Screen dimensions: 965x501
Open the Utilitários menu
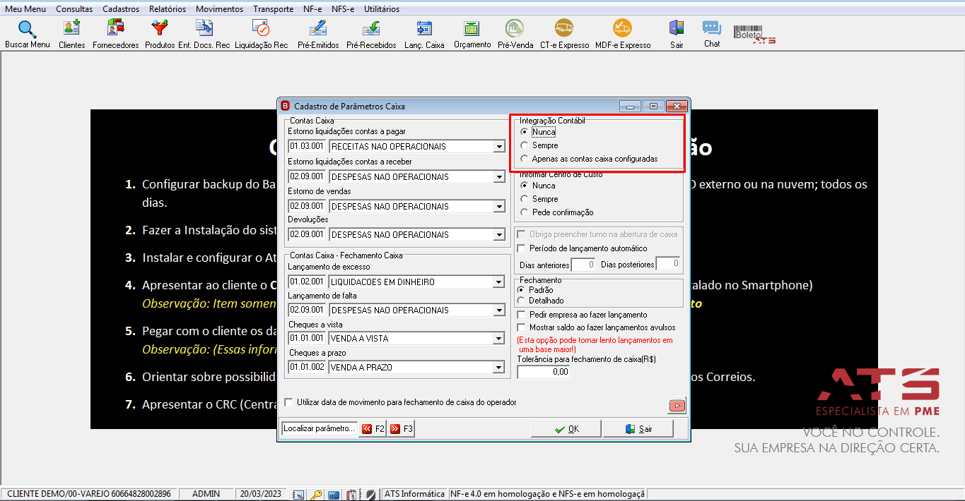[x=382, y=9]
